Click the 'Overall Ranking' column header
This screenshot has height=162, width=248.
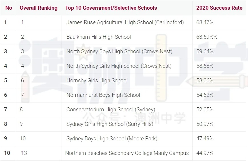[39, 8]
